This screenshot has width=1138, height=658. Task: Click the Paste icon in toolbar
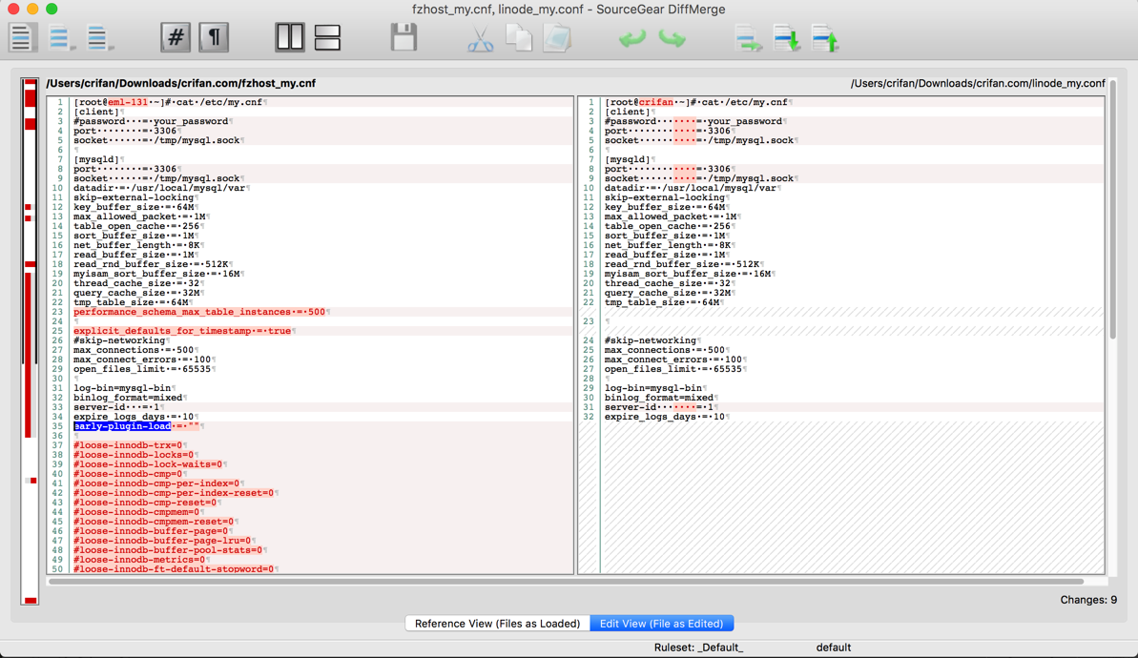coord(557,38)
